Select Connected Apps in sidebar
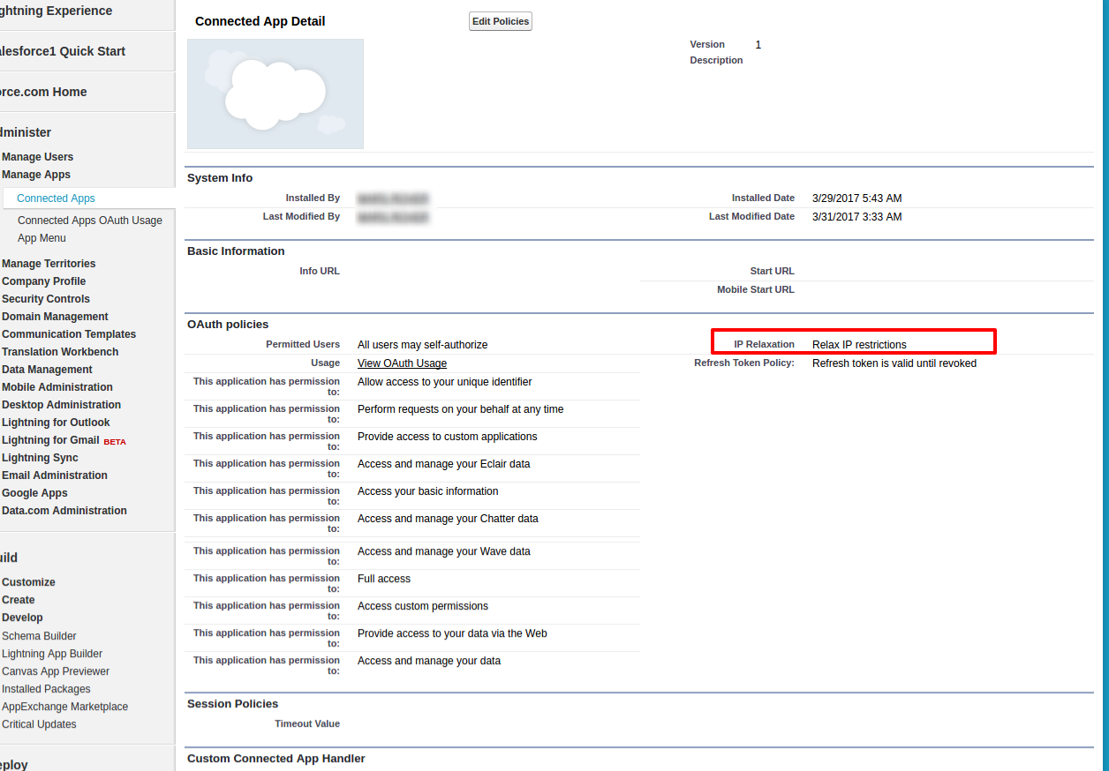This screenshot has height=771, width=1109. [56, 198]
